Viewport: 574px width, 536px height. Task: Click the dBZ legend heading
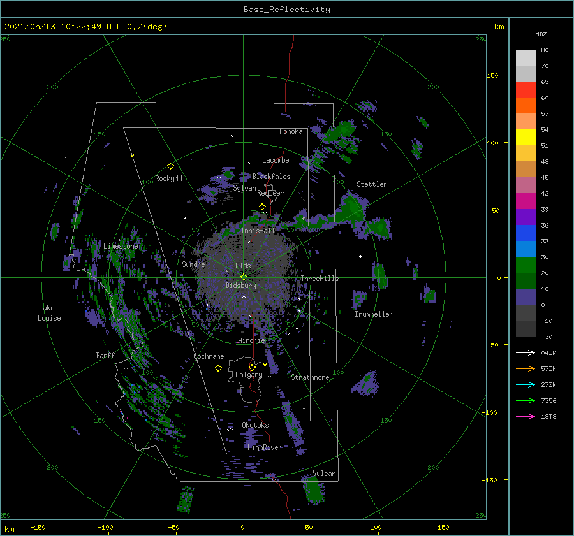coord(541,34)
